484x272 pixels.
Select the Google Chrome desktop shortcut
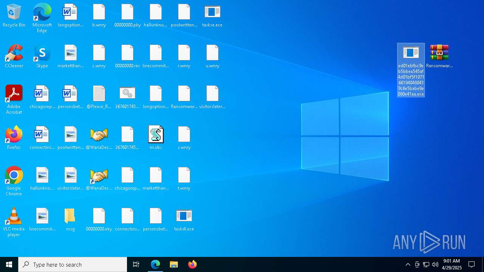click(14, 181)
